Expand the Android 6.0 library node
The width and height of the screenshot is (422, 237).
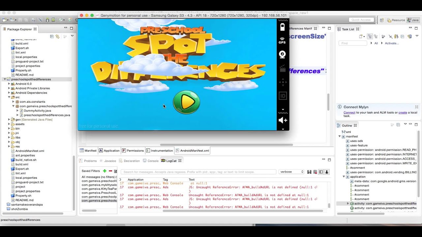click(9, 84)
